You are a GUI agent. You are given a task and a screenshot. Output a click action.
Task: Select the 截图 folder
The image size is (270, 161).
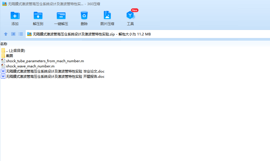(x=10, y=56)
